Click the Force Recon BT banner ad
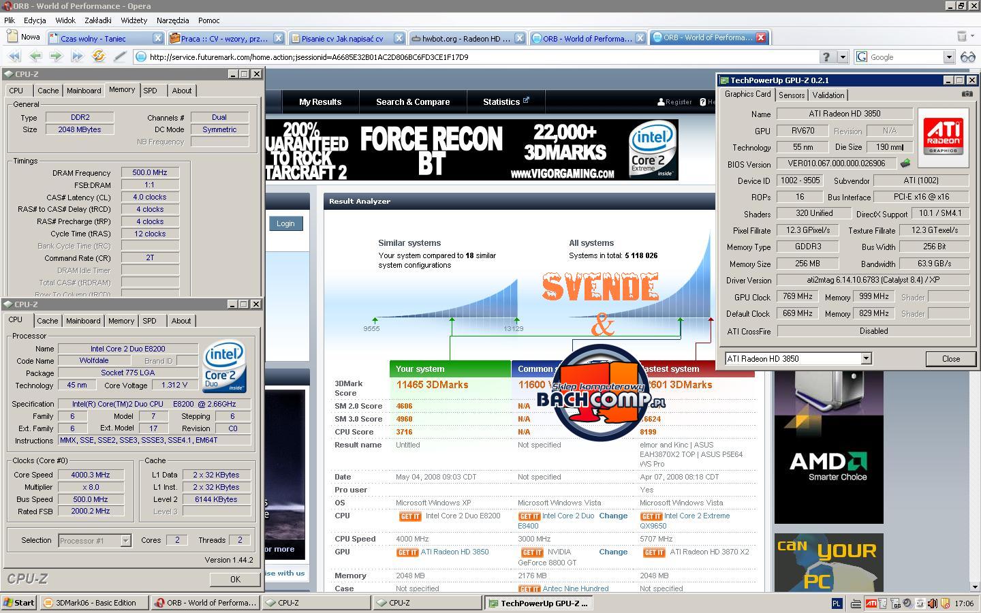Screen dimensions: 981x613 point(471,151)
